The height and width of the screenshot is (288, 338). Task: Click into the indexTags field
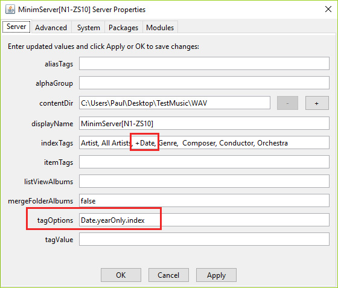(204, 142)
